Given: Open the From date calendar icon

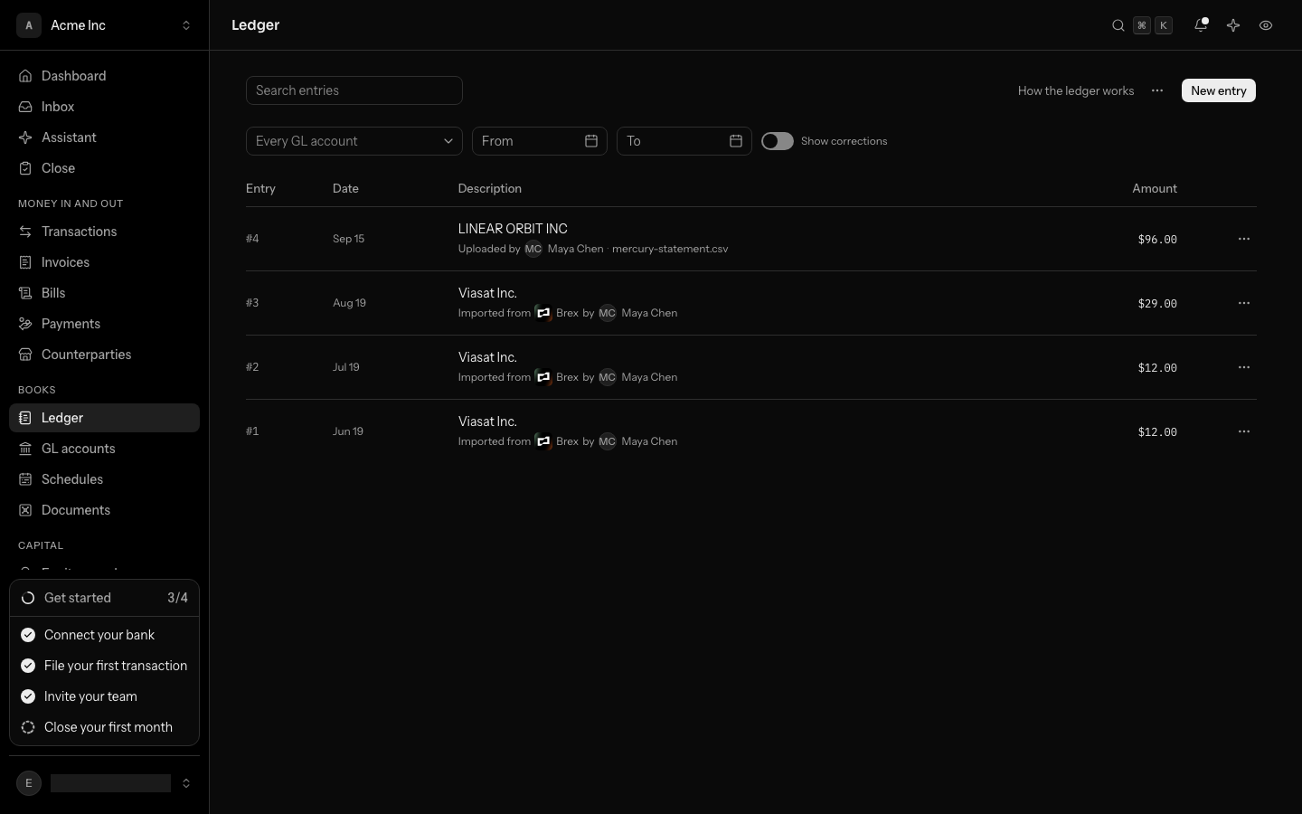Looking at the screenshot, I should click(x=591, y=141).
